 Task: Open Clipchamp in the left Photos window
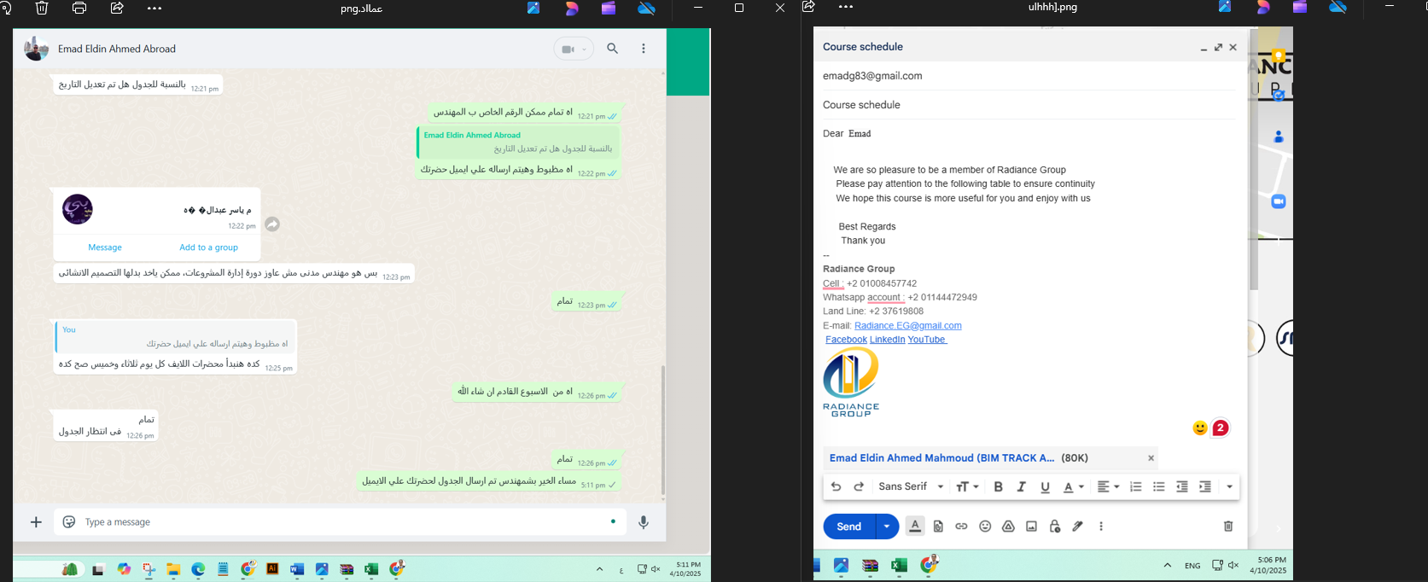(609, 8)
